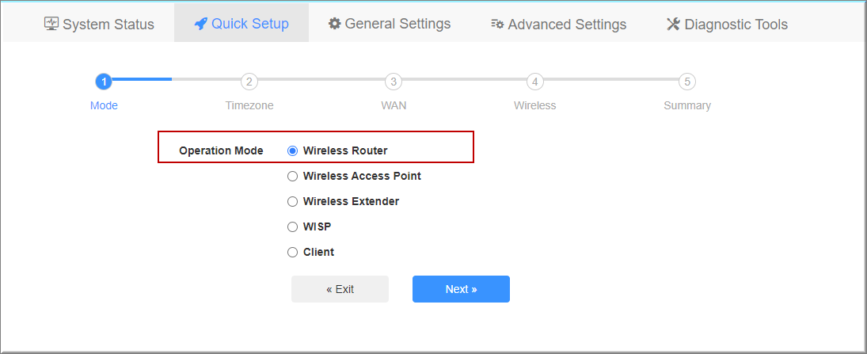Screen dimensions: 867x354
Task: Click the Diagnostic Tools wrench icon
Action: tap(673, 24)
